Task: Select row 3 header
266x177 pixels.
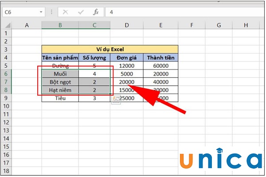Action: (x=6, y=50)
